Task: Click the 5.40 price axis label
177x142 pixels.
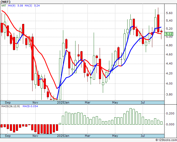Action: coord(169,21)
